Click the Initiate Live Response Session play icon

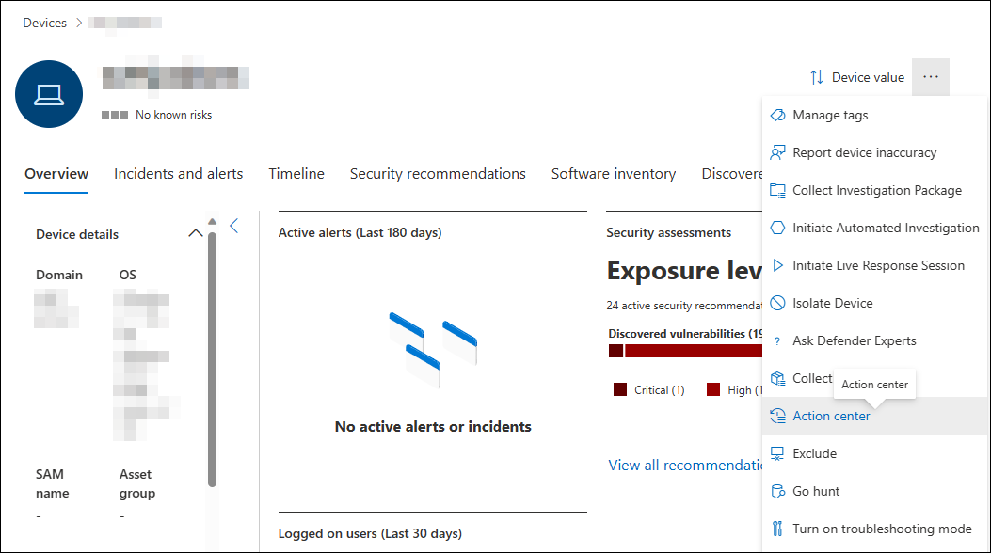pyautogui.click(x=778, y=265)
